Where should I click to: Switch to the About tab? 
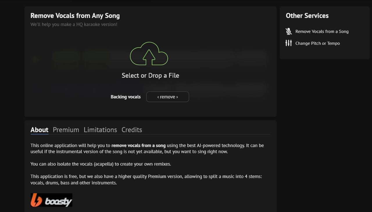(39, 130)
